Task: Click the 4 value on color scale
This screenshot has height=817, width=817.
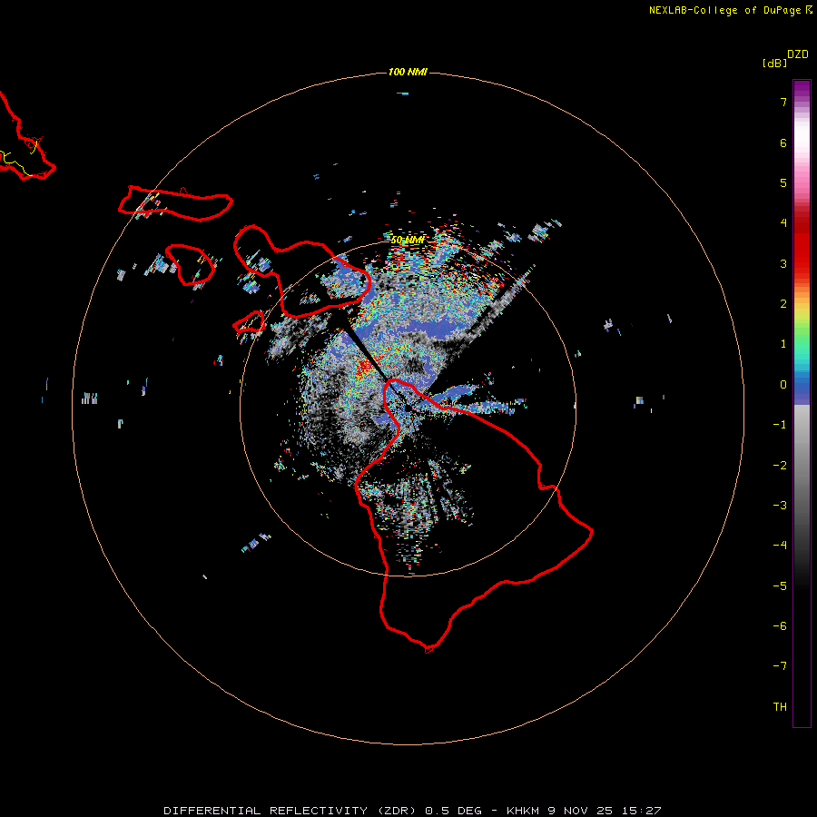Action: pyautogui.click(x=783, y=223)
